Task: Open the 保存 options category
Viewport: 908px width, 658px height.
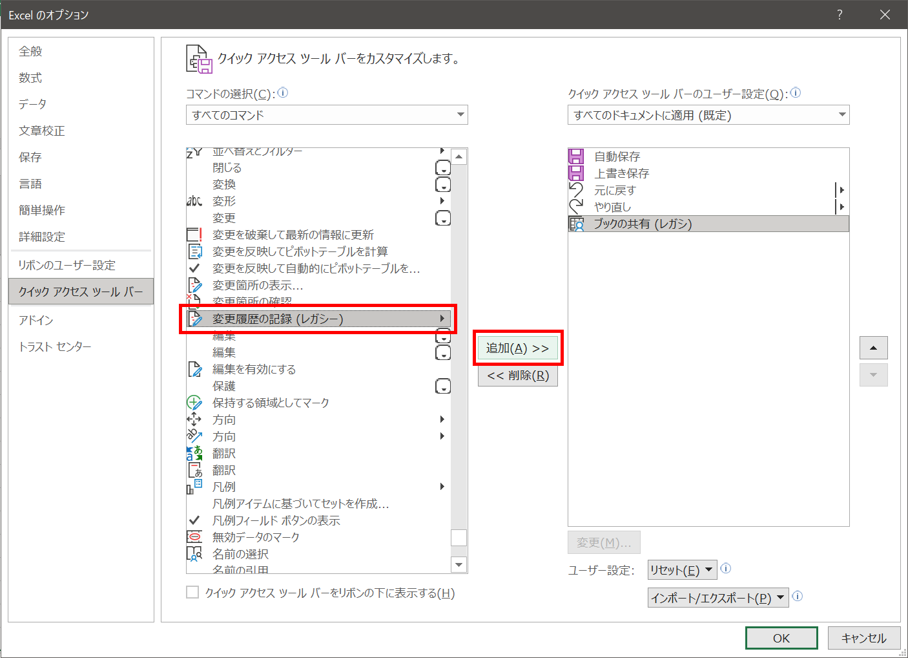Action: click(x=81, y=157)
